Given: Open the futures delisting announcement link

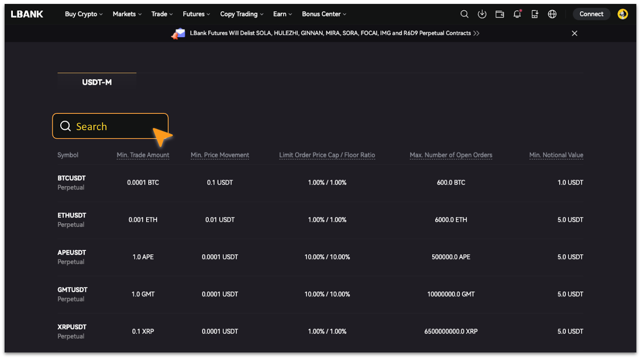Looking at the screenshot, I should [x=330, y=33].
